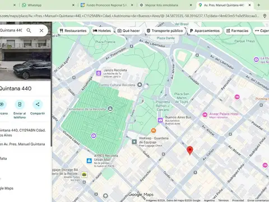Viewport: 269px width, 202px height.
Task: Click Cementerio de la Recoleta marker
Action: pos(110,109)
